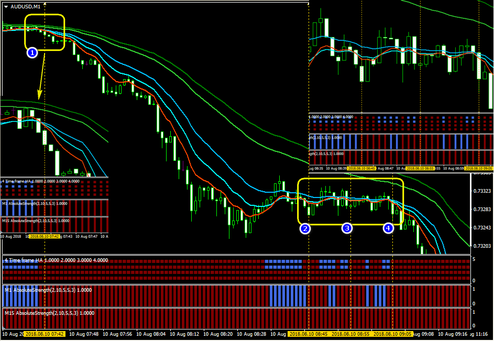The width and height of the screenshot is (494, 341).
Task: Click the 10 Aug 07:48 time axis label
Action: tap(84, 334)
